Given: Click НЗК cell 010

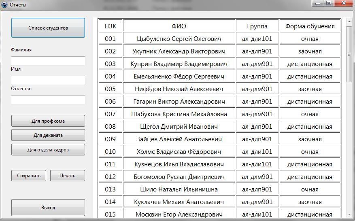Looking at the screenshot, I should 110,152.
